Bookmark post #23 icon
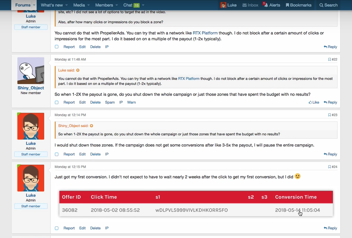Viewport: 352px width, 238px height. (329, 115)
